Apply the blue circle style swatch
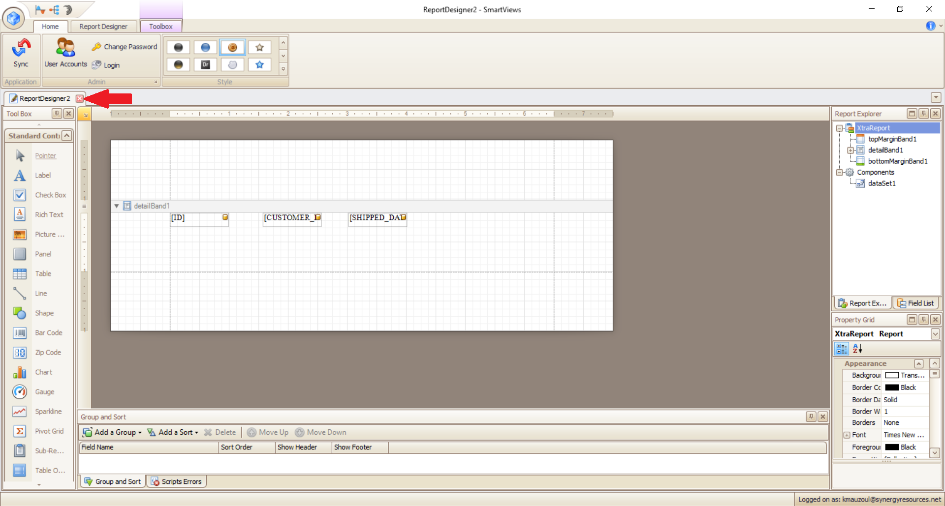This screenshot has width=945, height=506. coord(205,47)
